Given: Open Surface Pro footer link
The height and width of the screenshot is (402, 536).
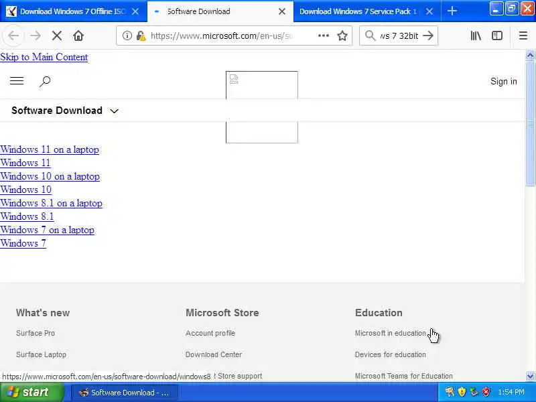Looking at the screenshot, I should click(36, 333).
